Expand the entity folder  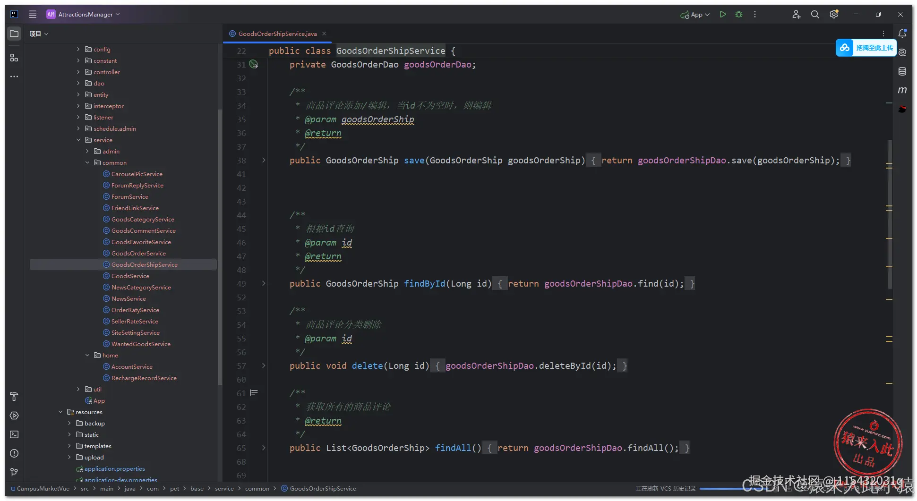pos(78,94)
